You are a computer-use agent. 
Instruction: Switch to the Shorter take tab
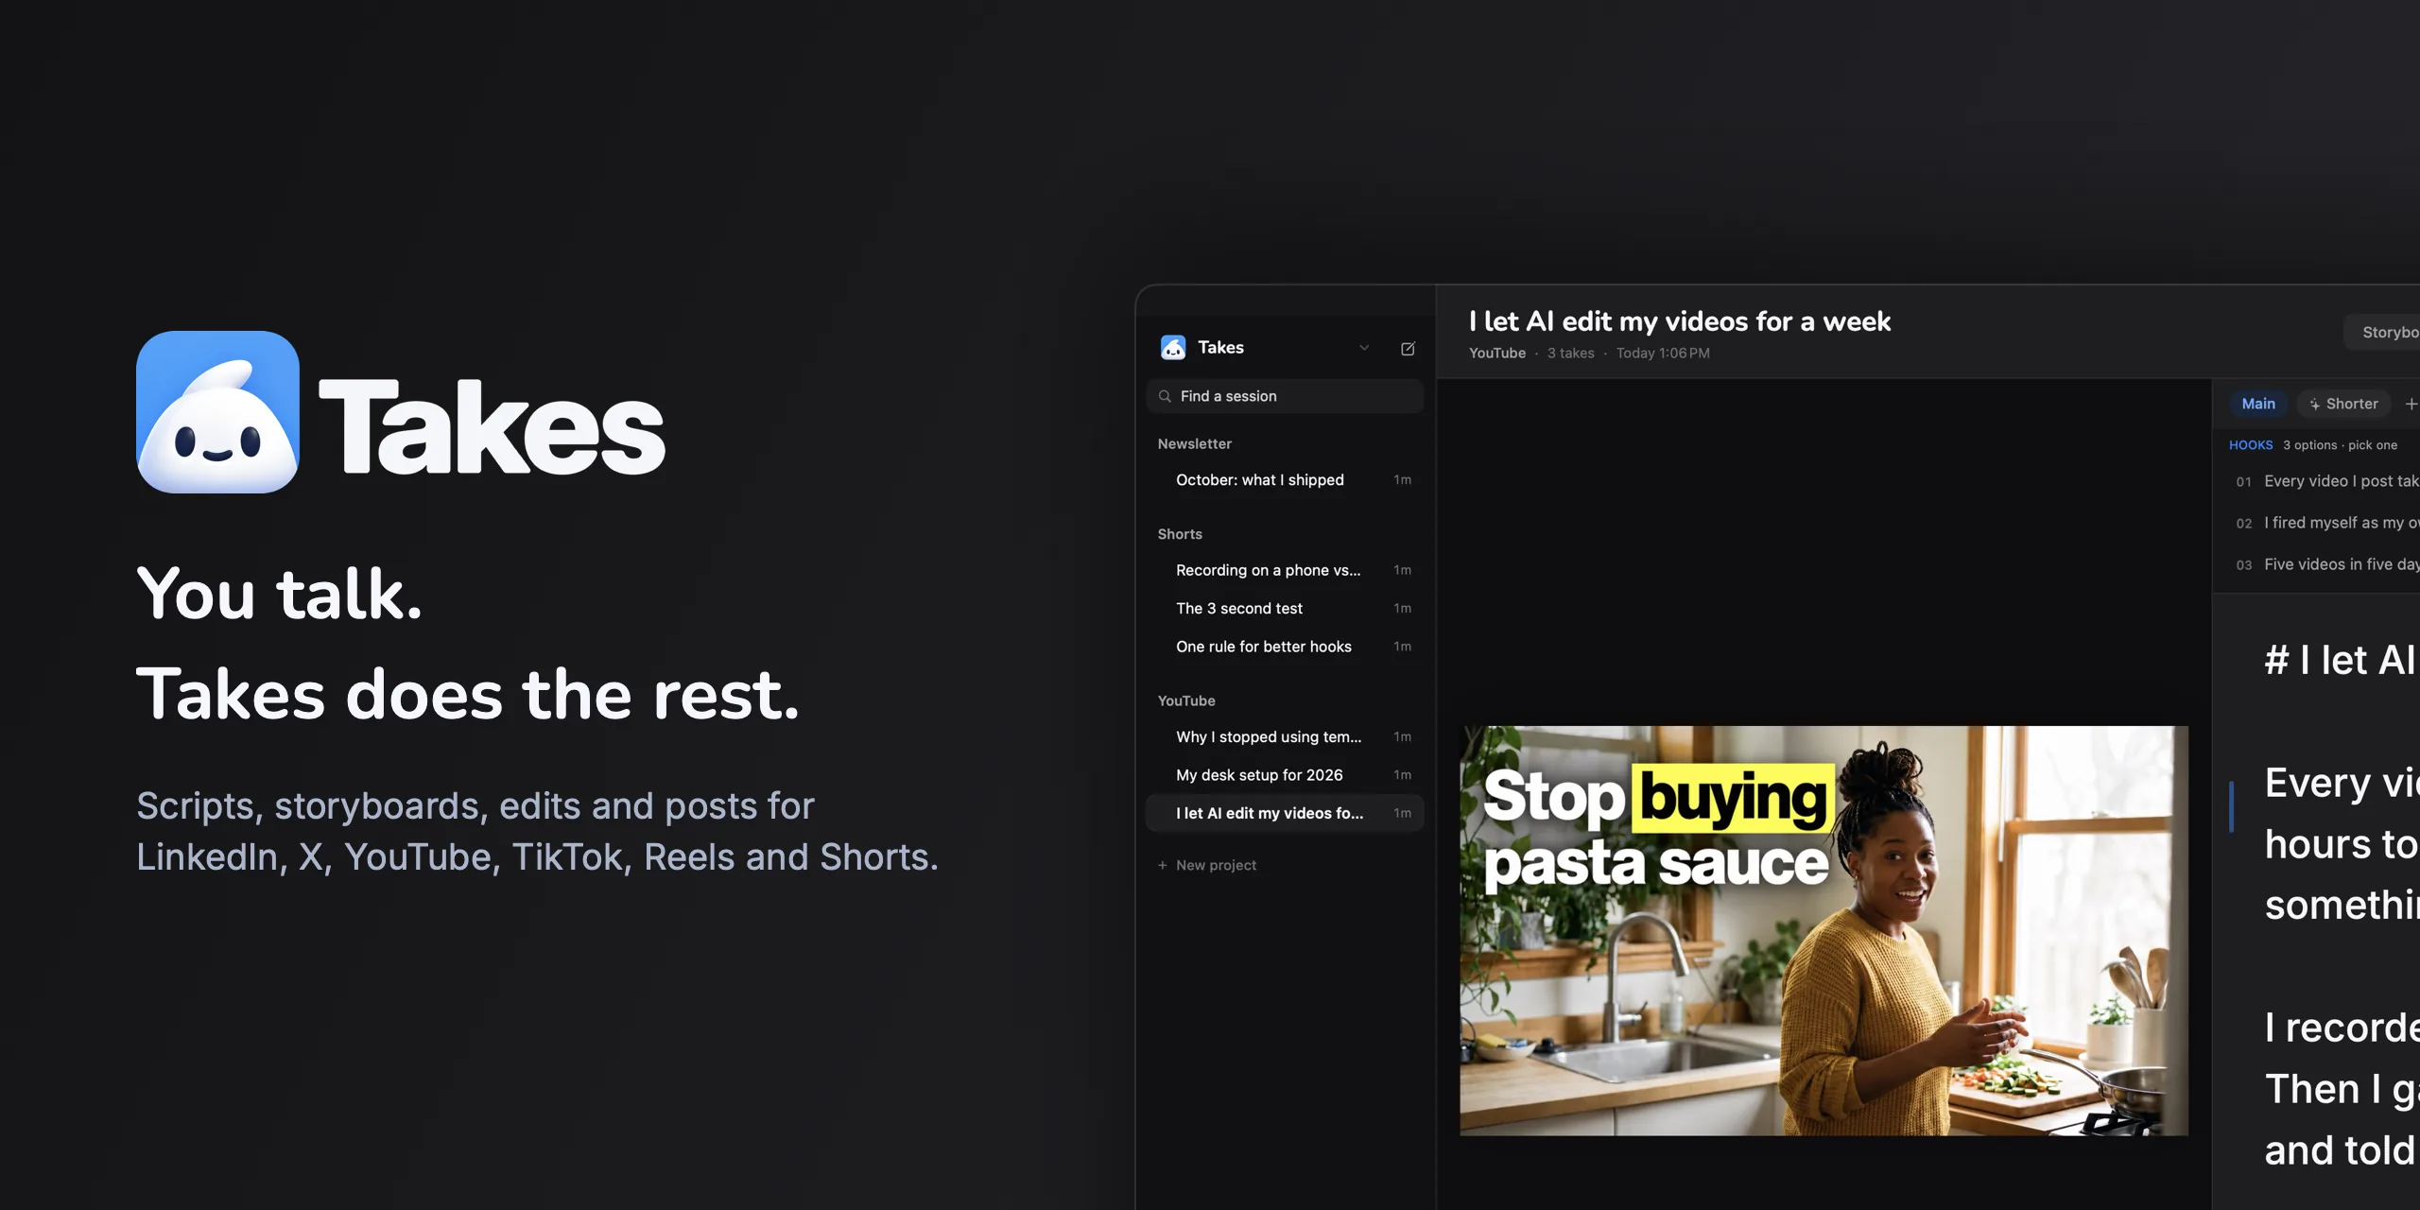(2343, 404)
